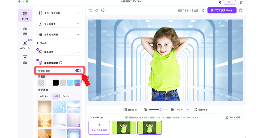This screenshot has height=138, width=263.
Task: Click the undo arrow icon
Action: [x=91, y=11]
